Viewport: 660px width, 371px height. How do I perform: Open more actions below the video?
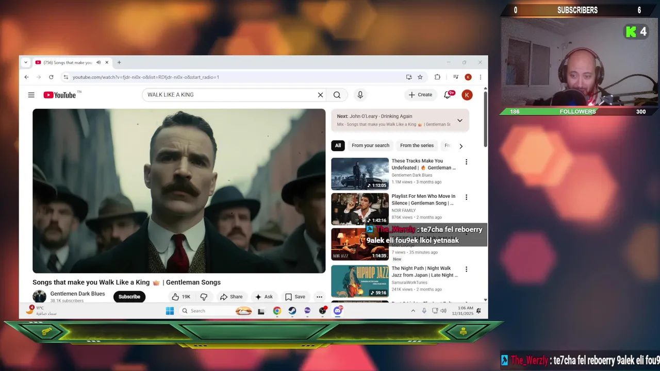(x=320, y=297)
